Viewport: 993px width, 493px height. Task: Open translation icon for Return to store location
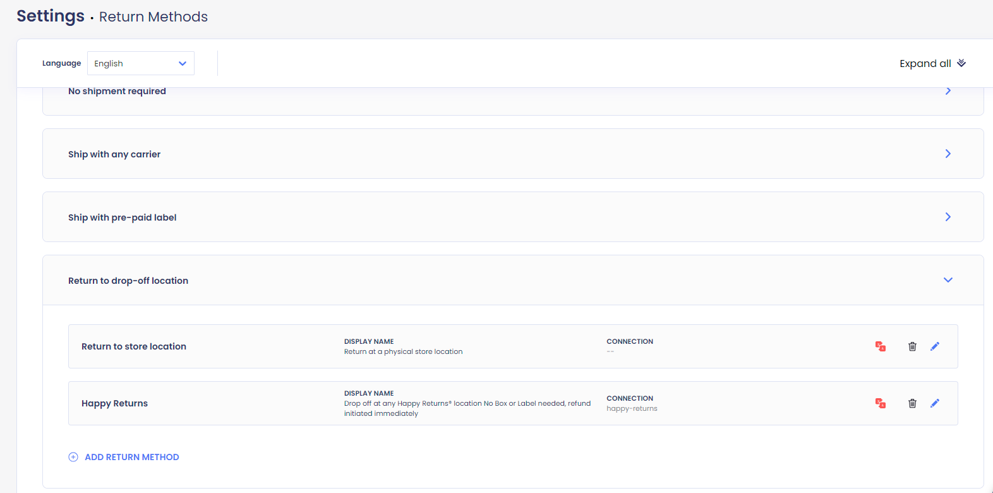881,346
